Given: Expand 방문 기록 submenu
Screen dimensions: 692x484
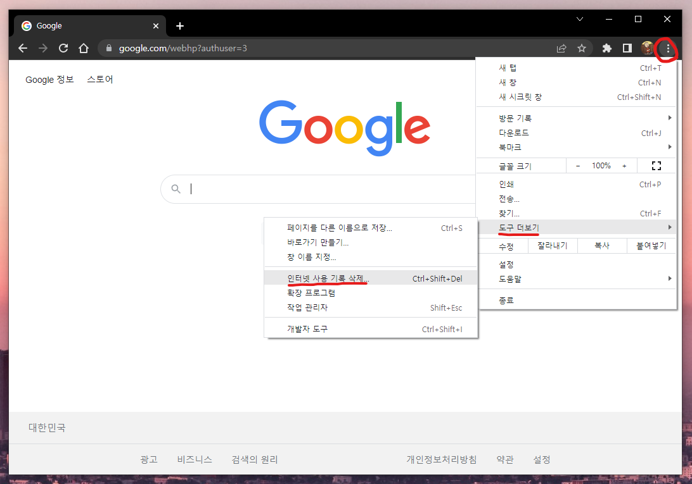Looking at the screenshot, I should [x=576, y=118].
